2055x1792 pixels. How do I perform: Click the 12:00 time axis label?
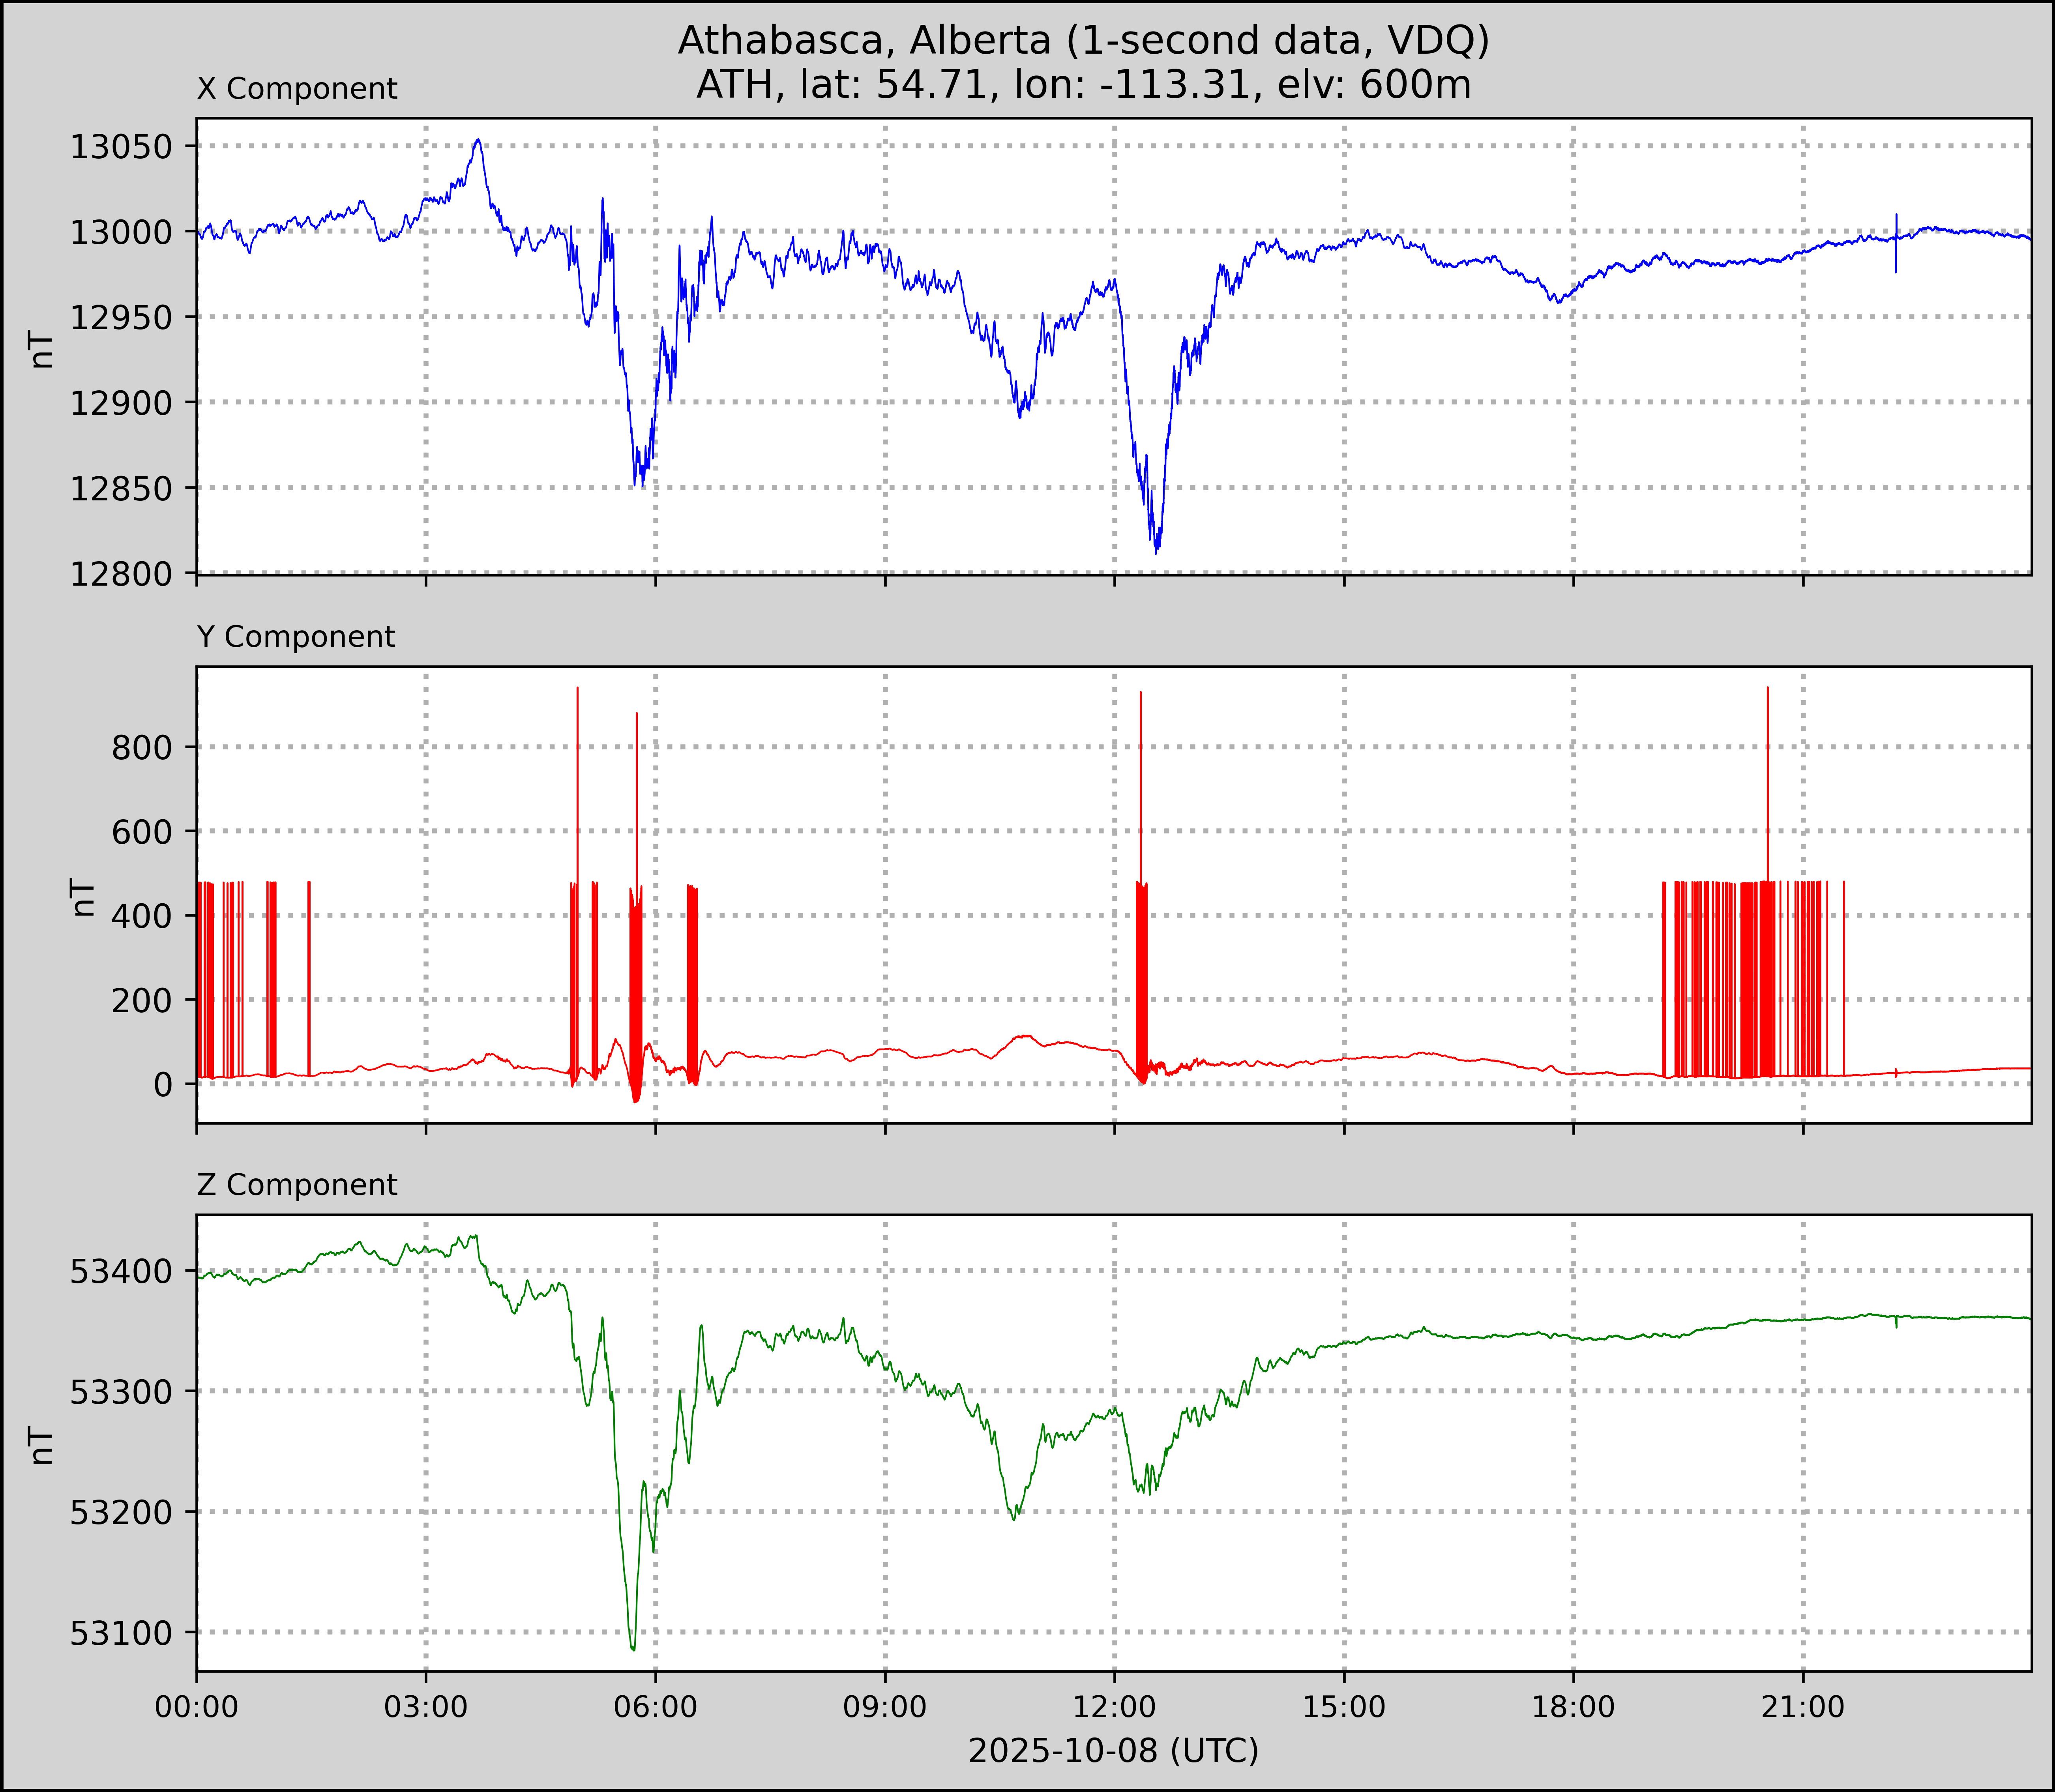pyautogui.click(x=1115, y=1706)
